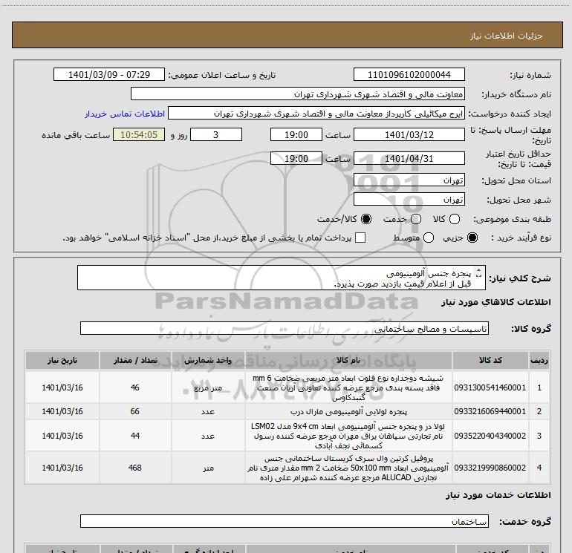
Task: Select the کالا radio button
Action: tap(455, 219)
